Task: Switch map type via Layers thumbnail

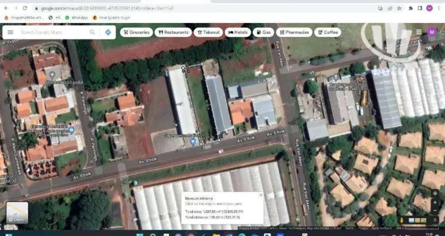Action: (17, 212)
